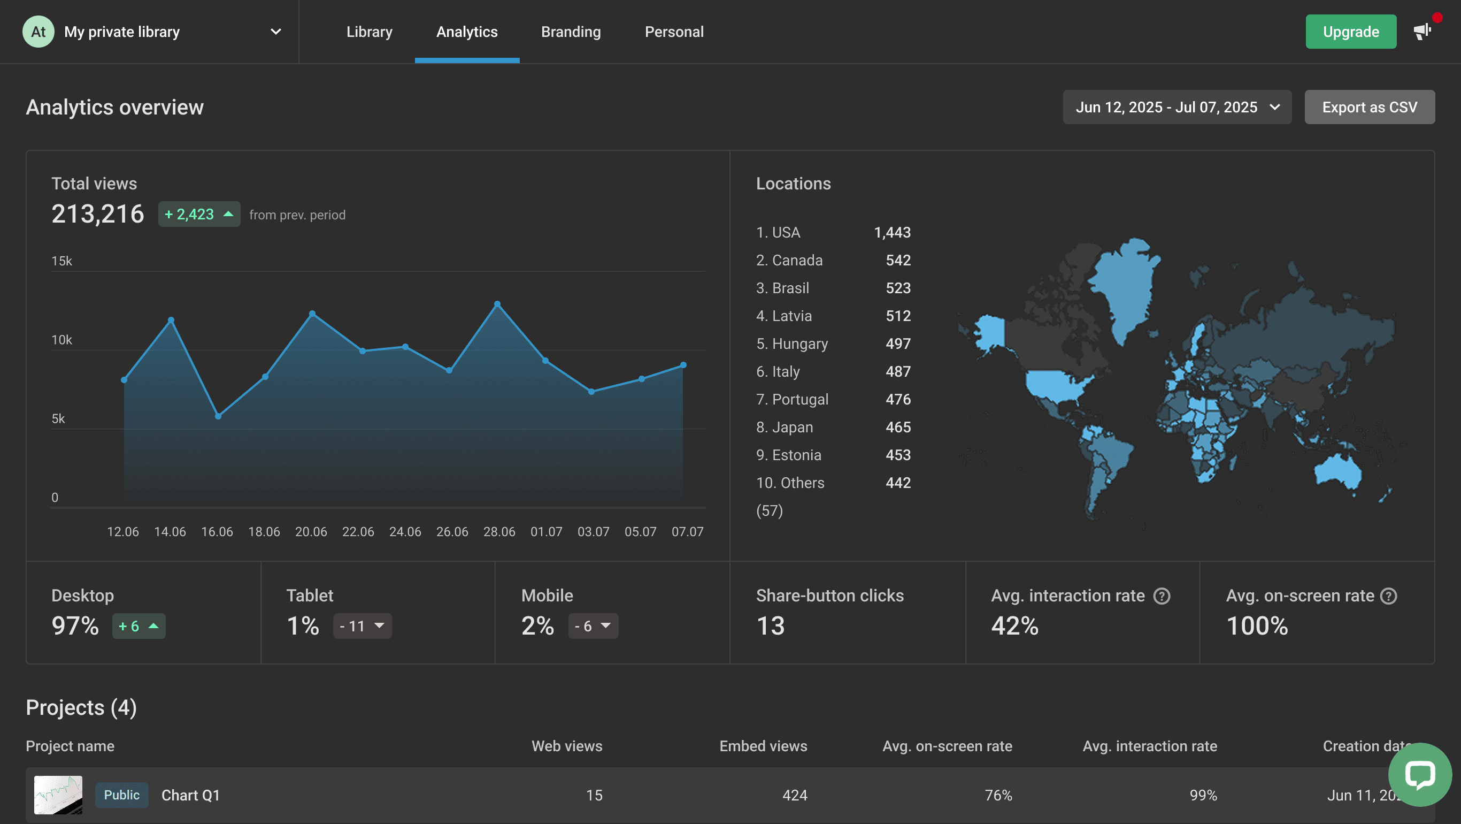This screenshot has height=824, width=1461.
Task: Select Italy in the Locations list
Action: point(833,372)
